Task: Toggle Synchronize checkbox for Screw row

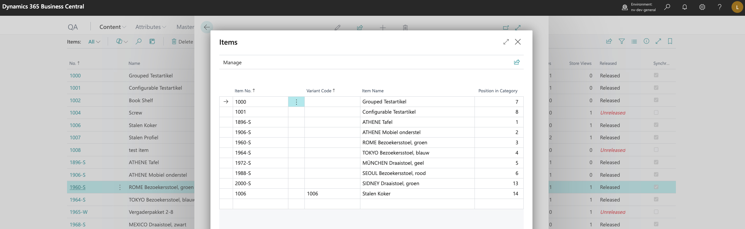Action: (x=656, y=112)
